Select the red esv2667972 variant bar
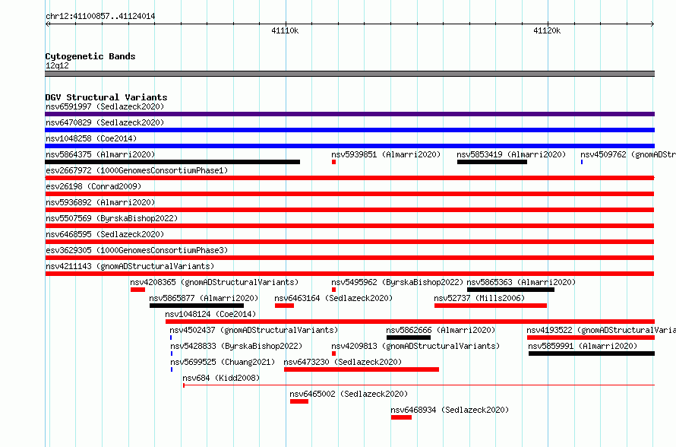This screenshot has width=676, height=447. (349, 178)
